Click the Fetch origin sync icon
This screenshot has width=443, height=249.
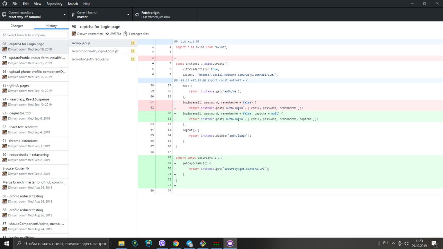[137, 15]
